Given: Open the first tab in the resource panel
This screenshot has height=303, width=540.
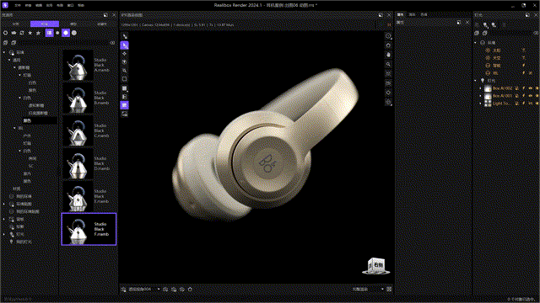Looking at the screenshot, I should pos(16,24).
